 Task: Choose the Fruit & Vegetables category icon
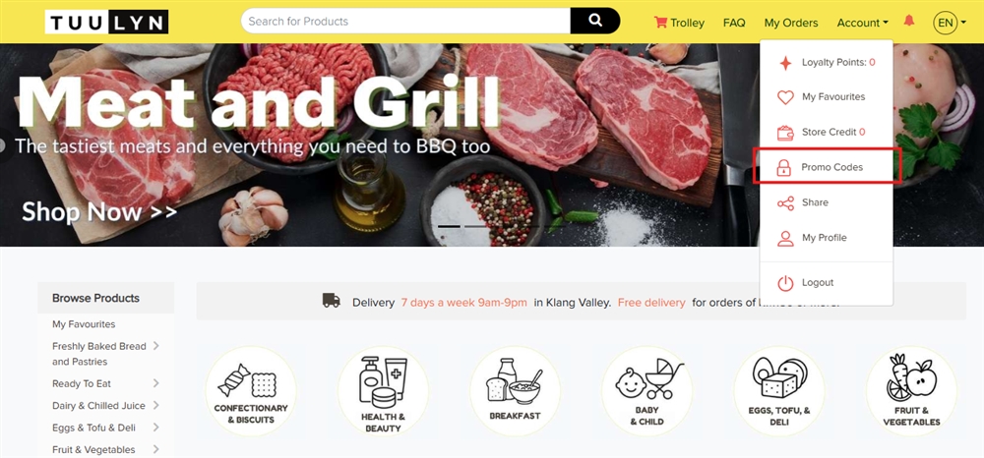coord(911,391)
